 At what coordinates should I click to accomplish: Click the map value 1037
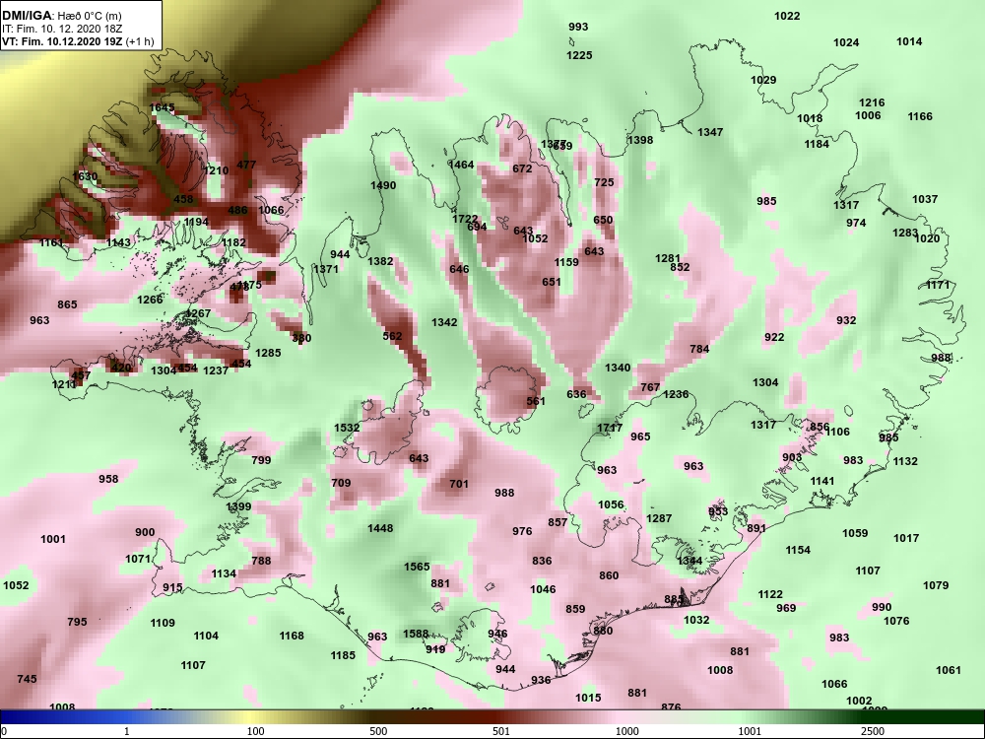point(925,199)
